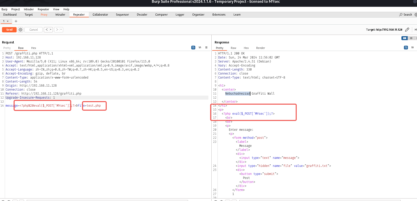Click the Nebuchadnezzar word in response
This screenshot has width=417, height=201.
[237, 94]
